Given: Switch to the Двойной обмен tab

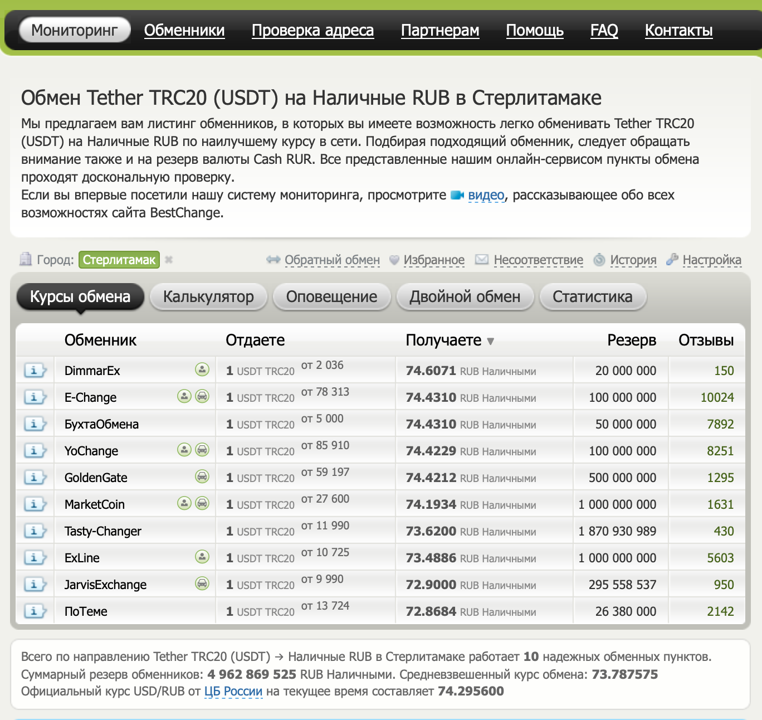Looking at the screenshot, I should pos(465,296).
